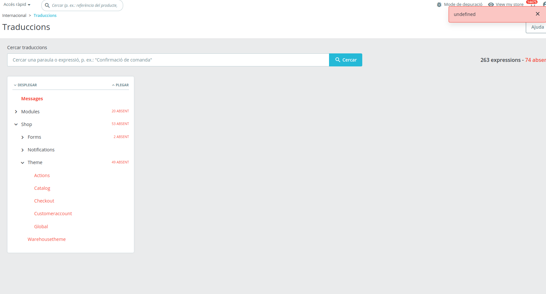Click the 20 ABSENT label for Modules
The width and height of the screenshot is (546, 294).
(x=120, y=111)
